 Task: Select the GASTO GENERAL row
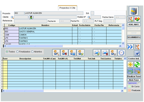(x=63, y=32)
